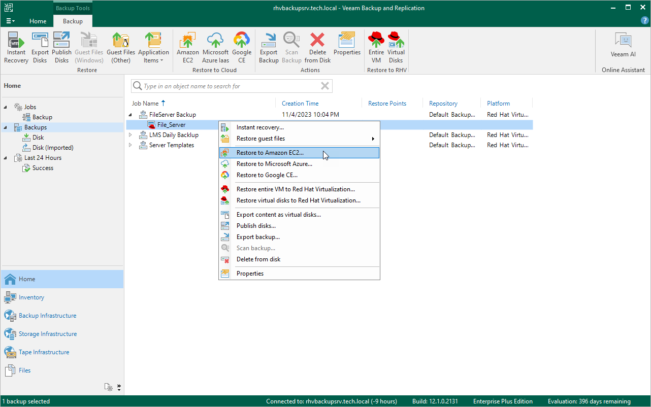Open the Veeam AI online assistant
The image size is (651, 407).
(x=623, y=45)
